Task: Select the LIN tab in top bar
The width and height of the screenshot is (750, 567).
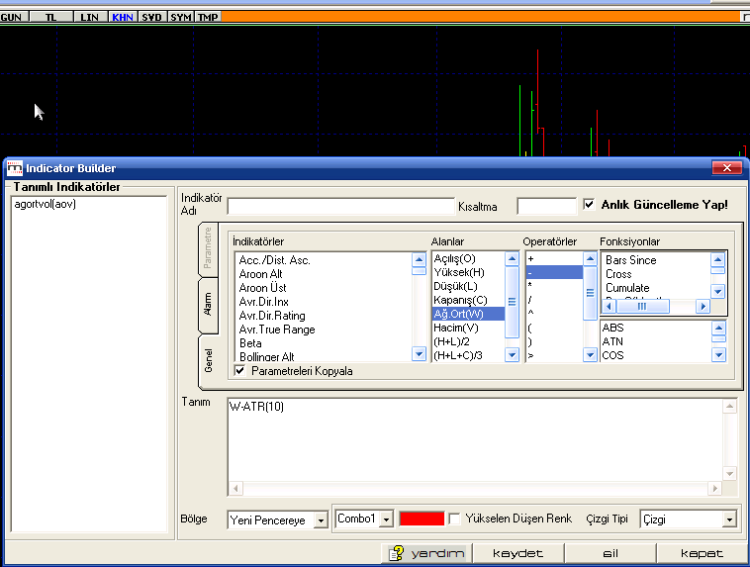Action: click(90, 17)
